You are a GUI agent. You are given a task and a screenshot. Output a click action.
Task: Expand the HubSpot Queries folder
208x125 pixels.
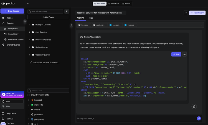[x=30, y=25]
